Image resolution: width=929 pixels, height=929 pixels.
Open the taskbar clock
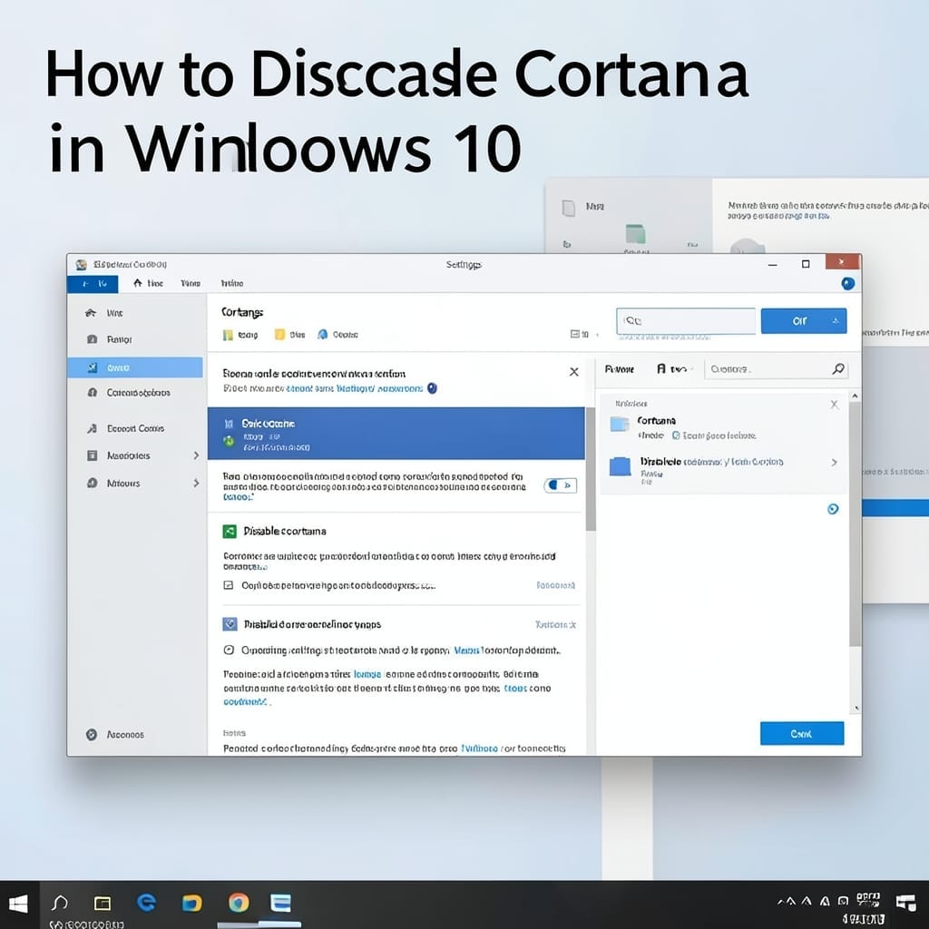(867, 909)
